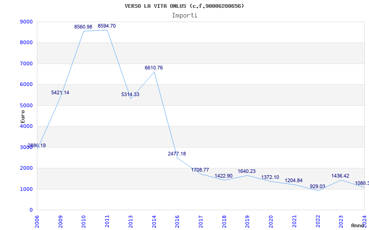The height and width of the screenshot is (230, 369).
Task: Click the x-axis year 2023
Action: [341, 222]
